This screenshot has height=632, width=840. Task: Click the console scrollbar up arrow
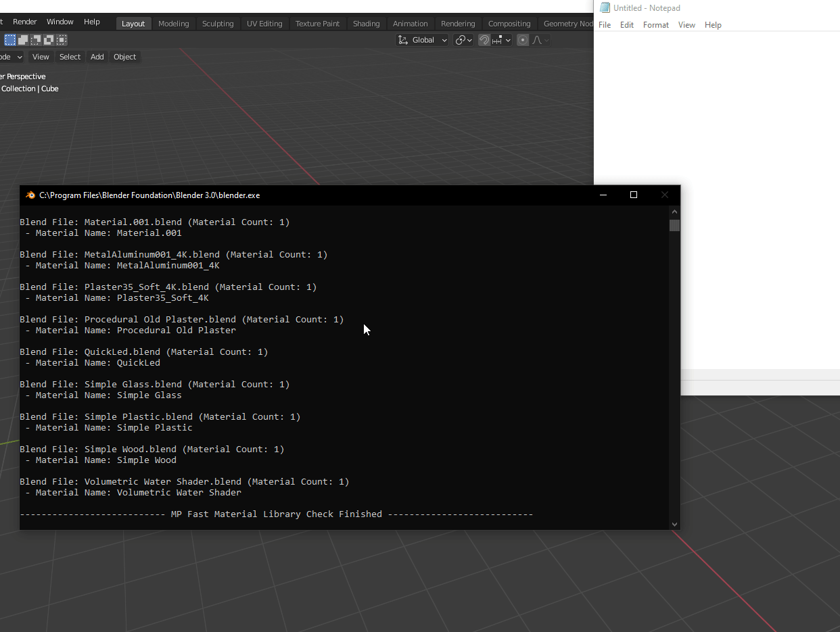pos(674,212)
